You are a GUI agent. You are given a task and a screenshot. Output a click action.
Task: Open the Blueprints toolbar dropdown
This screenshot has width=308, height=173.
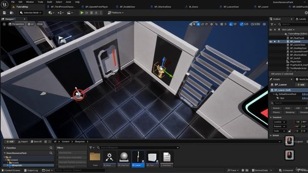click(x=60, y=13)
